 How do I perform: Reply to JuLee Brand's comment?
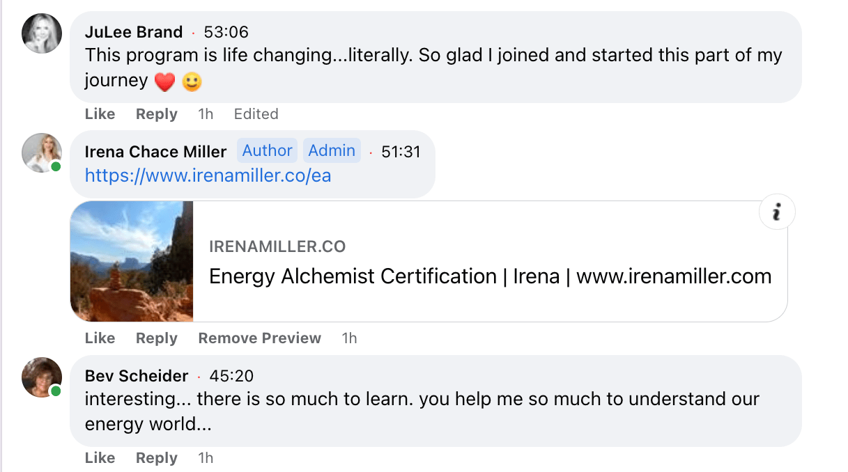157,114
